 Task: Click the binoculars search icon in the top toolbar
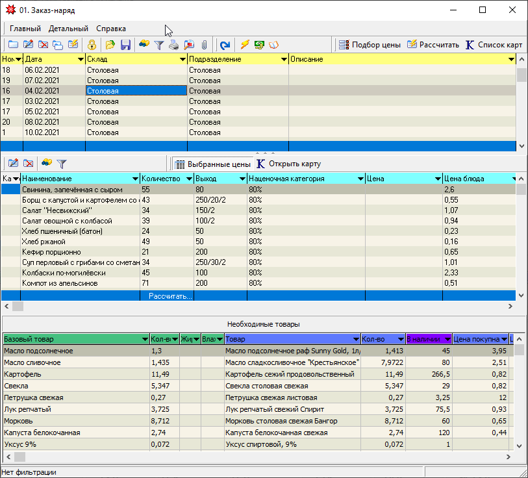tap(144, 45)
